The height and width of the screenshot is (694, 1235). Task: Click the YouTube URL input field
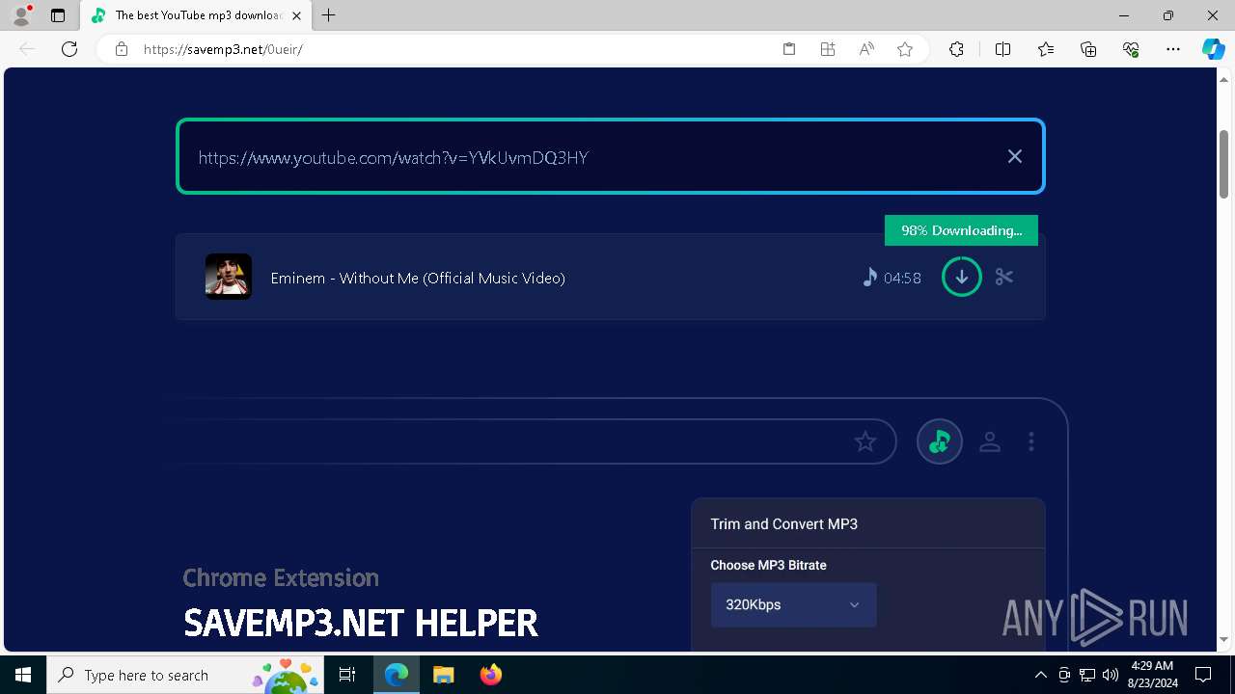[610, 156]
